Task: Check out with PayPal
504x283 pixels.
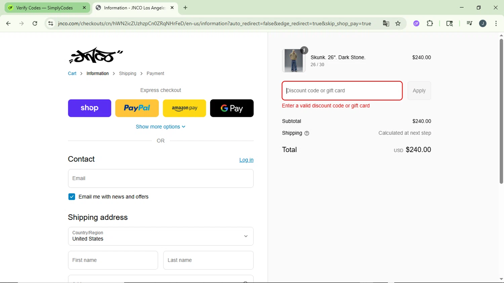Action: pyautogui.click(x=137, y=108)
